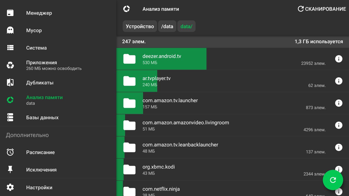Open Настройки menu entry
This screenshot has height=196, width=349.
(x=58, y=187)
